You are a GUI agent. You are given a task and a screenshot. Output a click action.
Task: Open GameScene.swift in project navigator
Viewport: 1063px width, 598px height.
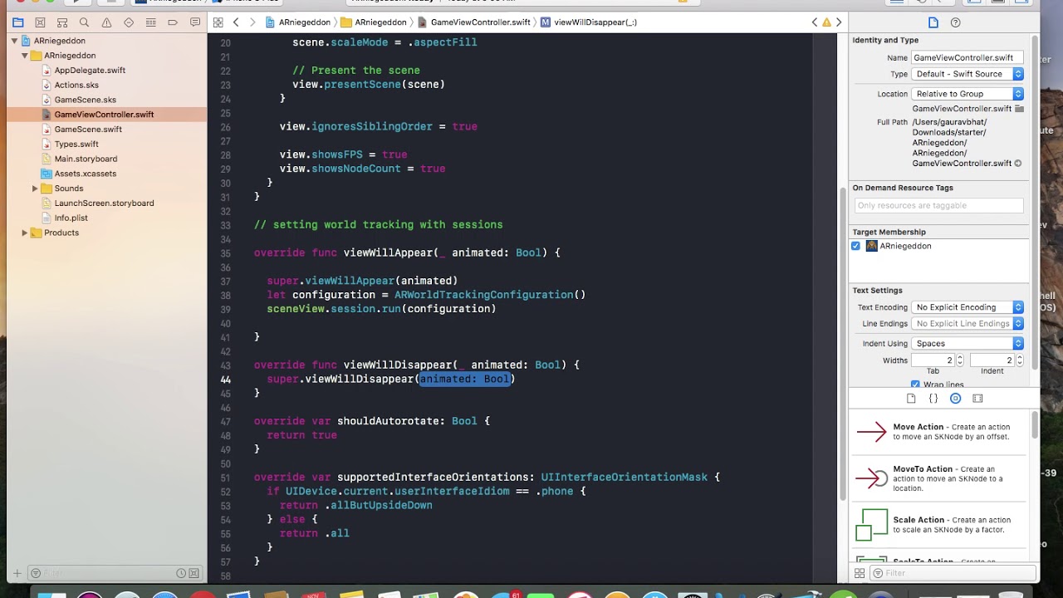88,130
